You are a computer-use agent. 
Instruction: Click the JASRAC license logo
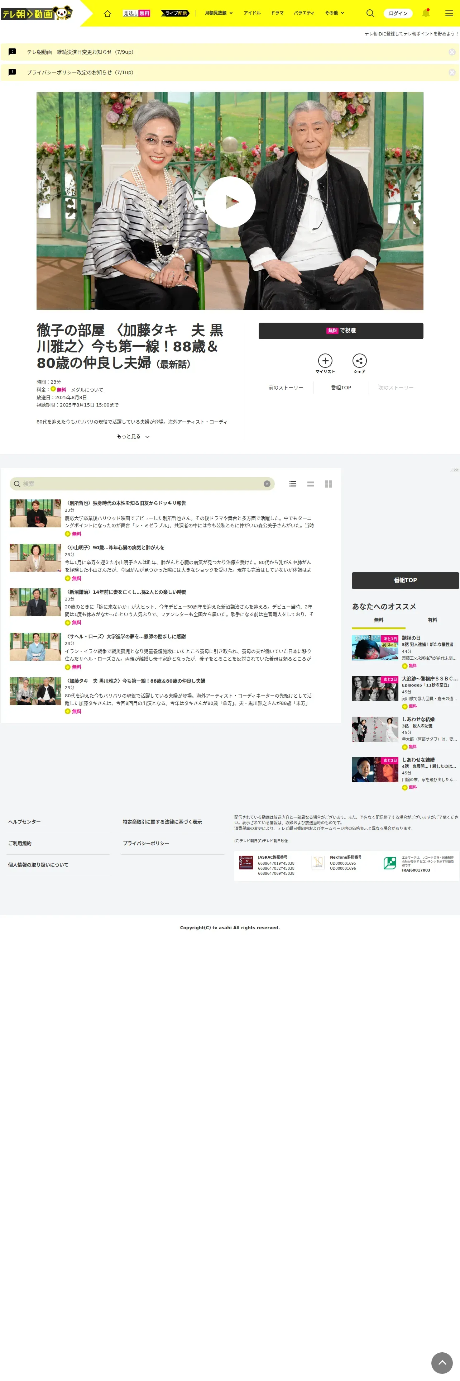246,863
